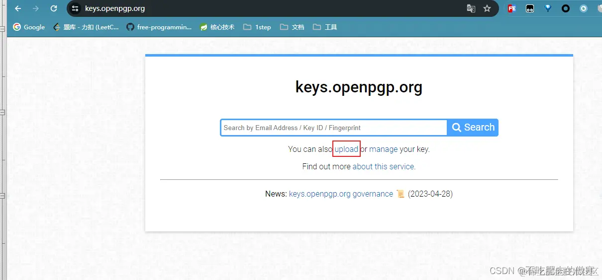Click the (2023-04-28) news date
Image resolution: width=602 pixels, height=280 pixels.
pos(430,194)
